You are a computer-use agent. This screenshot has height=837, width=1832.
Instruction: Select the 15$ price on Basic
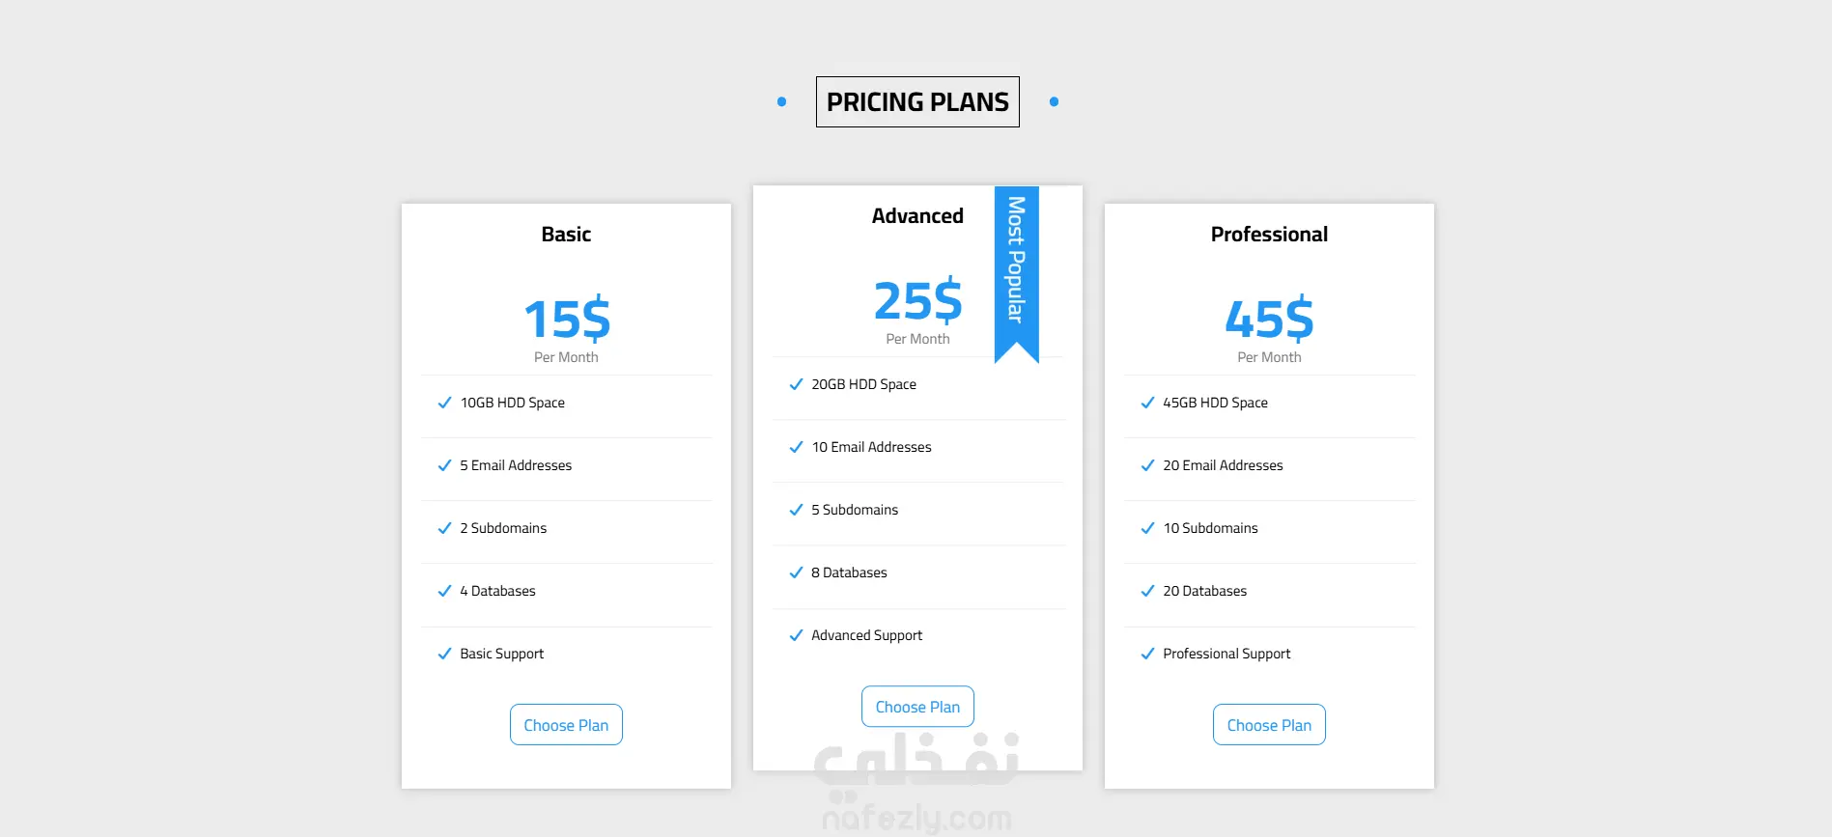(x=567, y=319)
